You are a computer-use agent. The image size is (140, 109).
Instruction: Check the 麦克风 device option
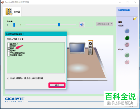pos(9,46)
